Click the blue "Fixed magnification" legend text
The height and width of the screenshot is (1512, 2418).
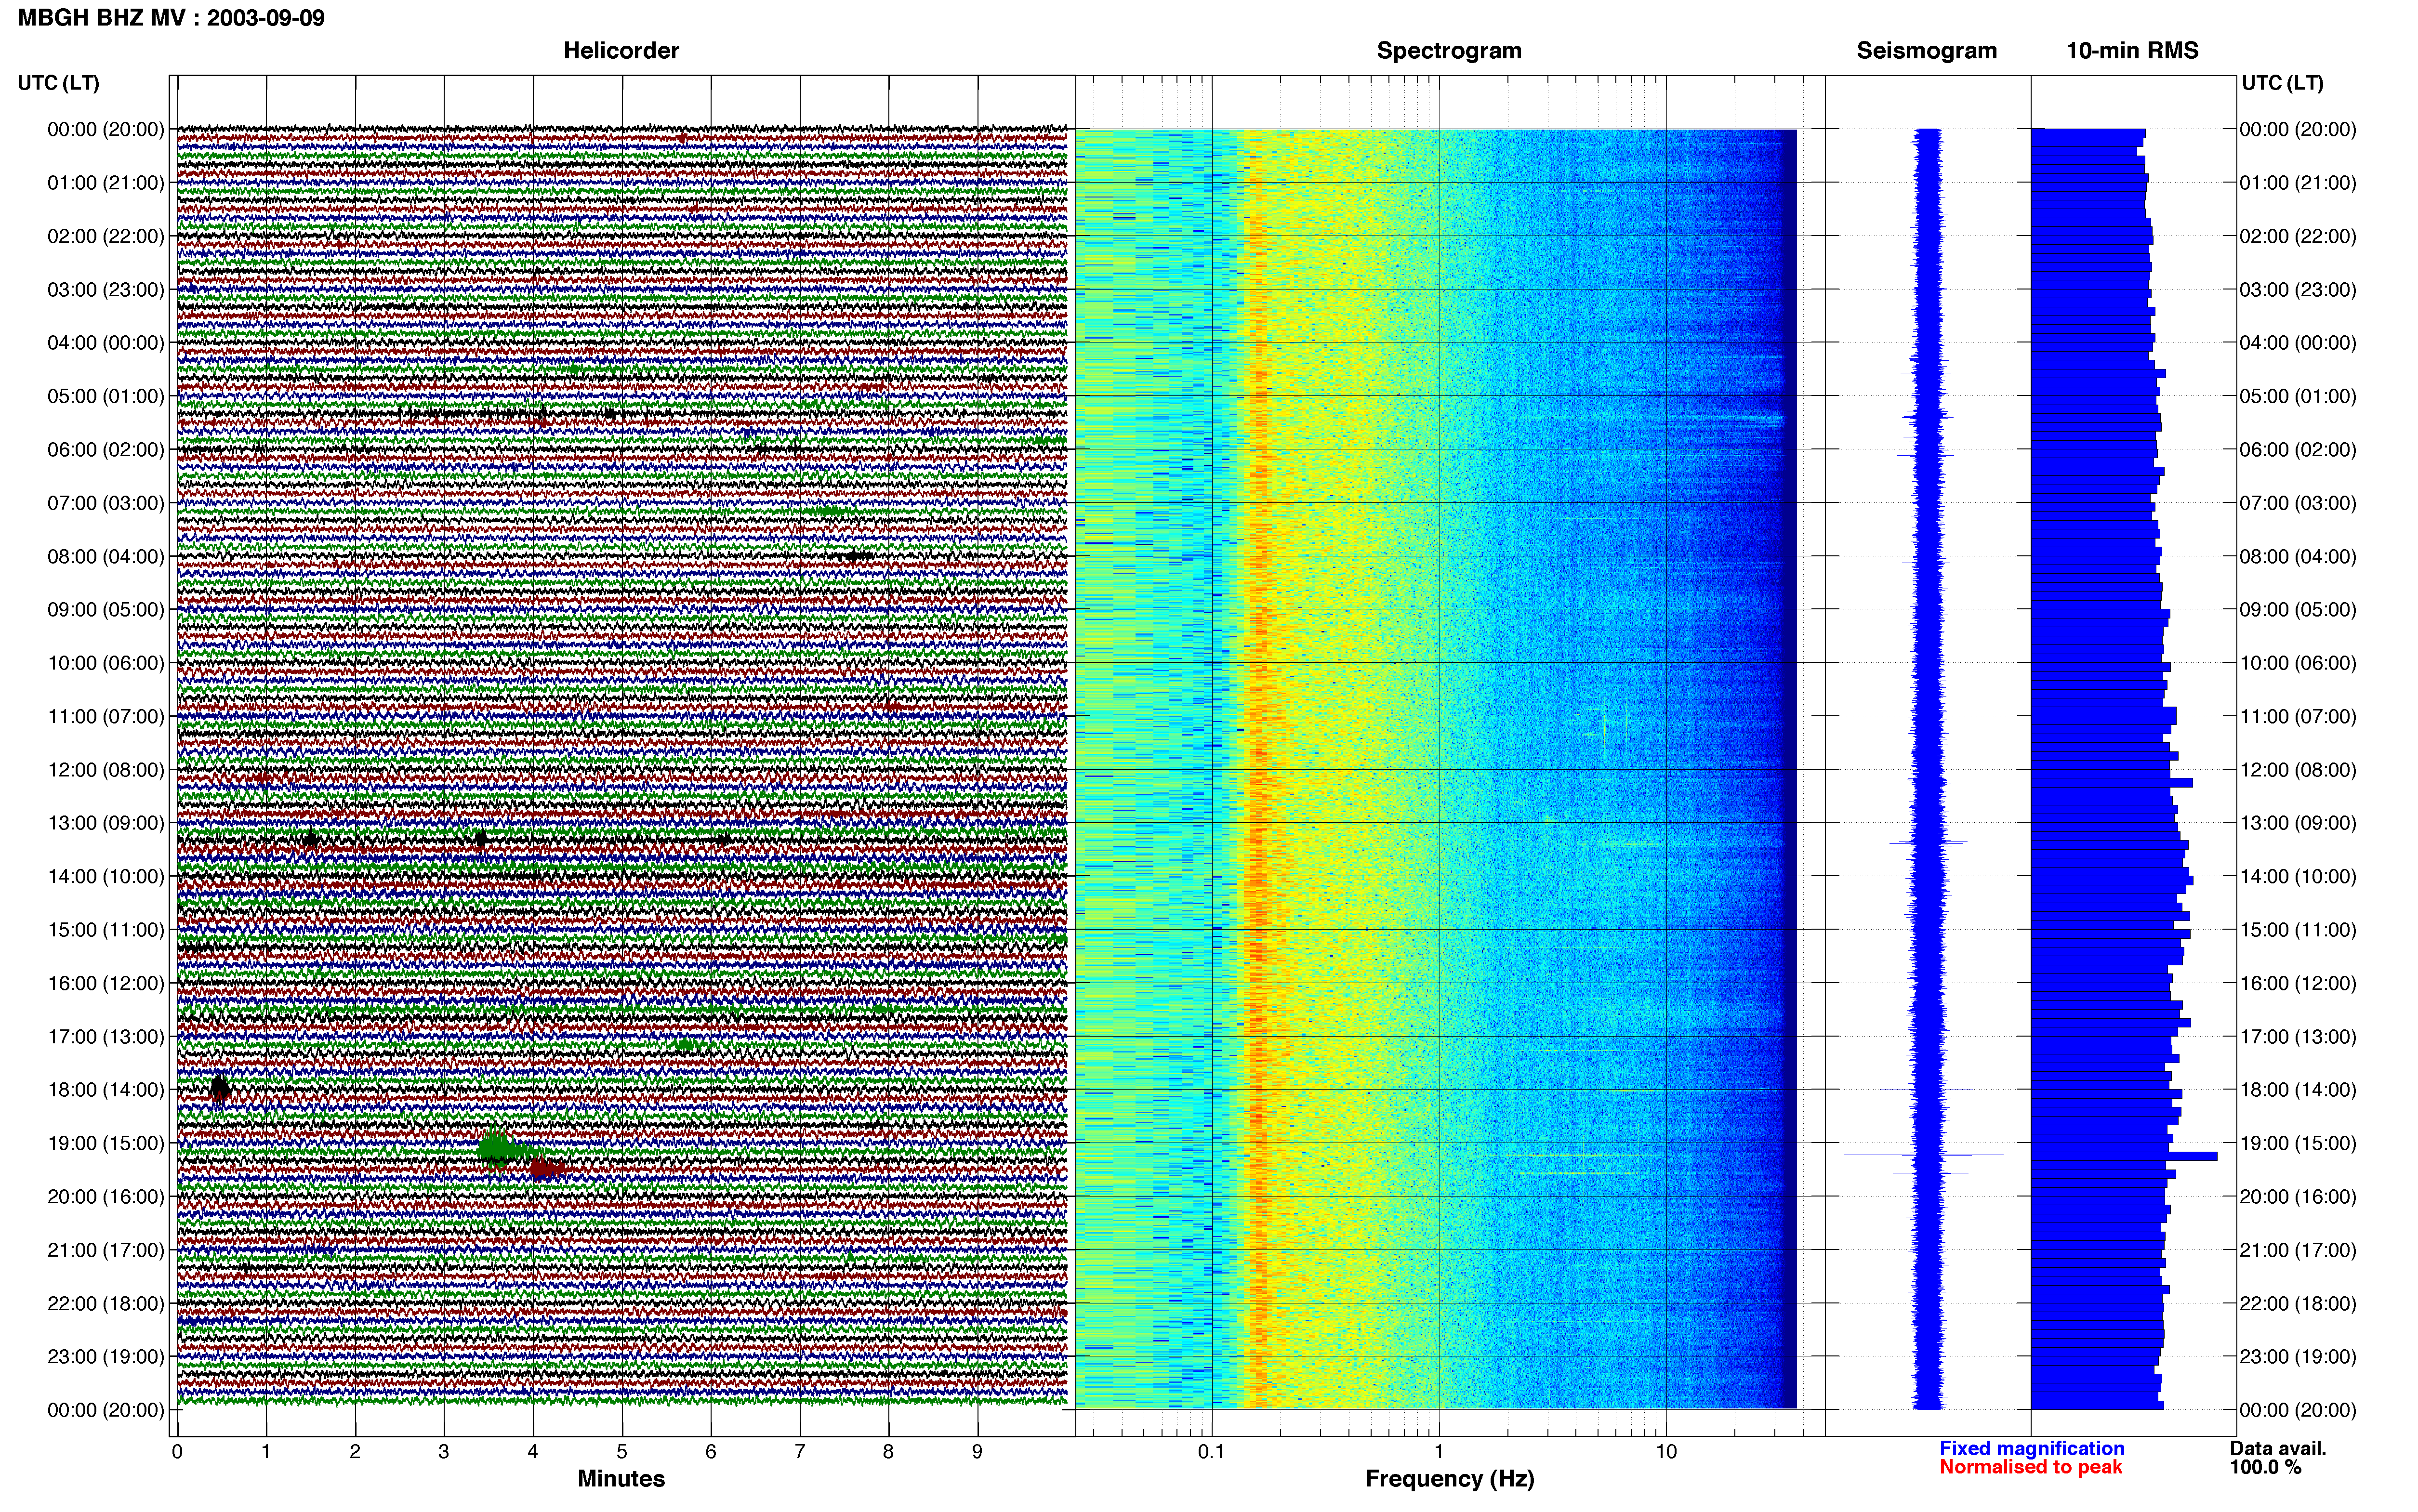point(2032,1448)
